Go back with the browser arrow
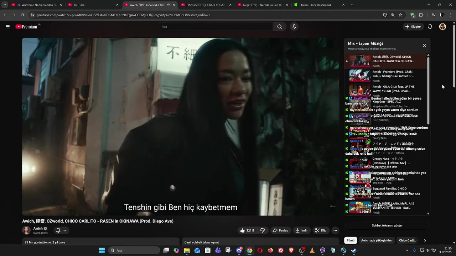 pos(5,15)
